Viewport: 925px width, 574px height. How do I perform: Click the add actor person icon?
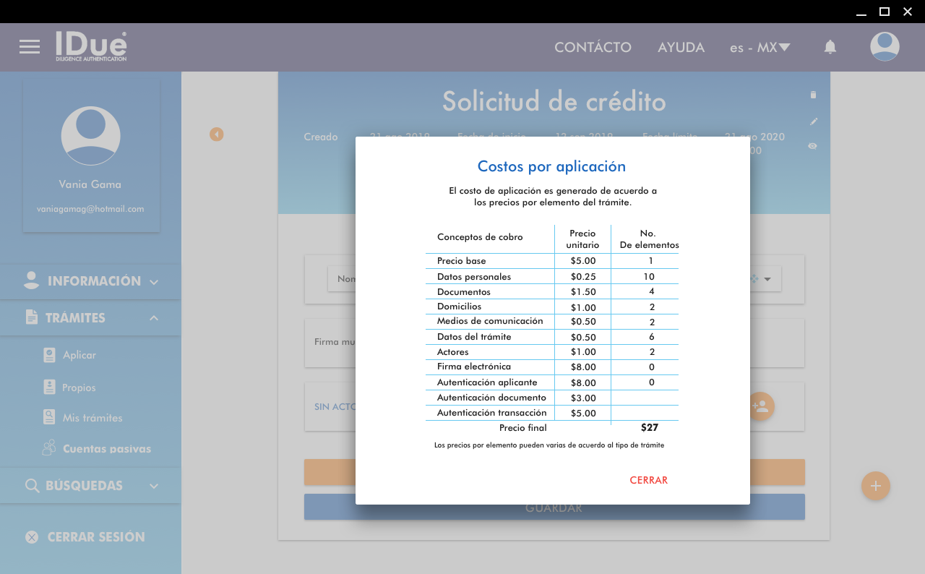pyautogui.click(x=760, y=406)
